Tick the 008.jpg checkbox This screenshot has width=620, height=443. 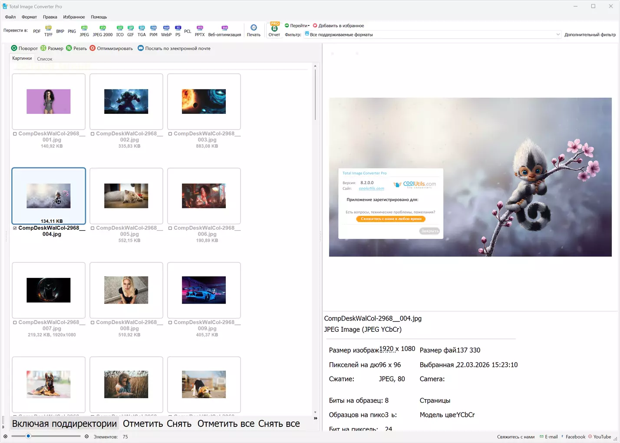(92, 323)
